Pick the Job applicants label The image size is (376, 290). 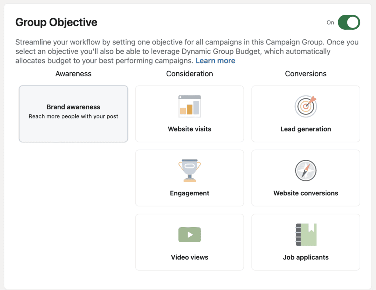coord(306,257)
